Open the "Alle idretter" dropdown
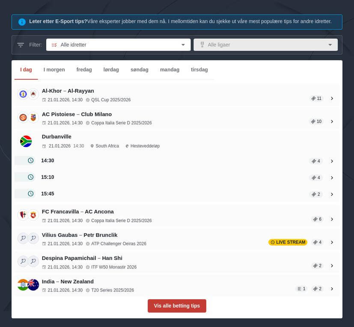Viewport: 354px width, 327px height. [x=118, y=44]
